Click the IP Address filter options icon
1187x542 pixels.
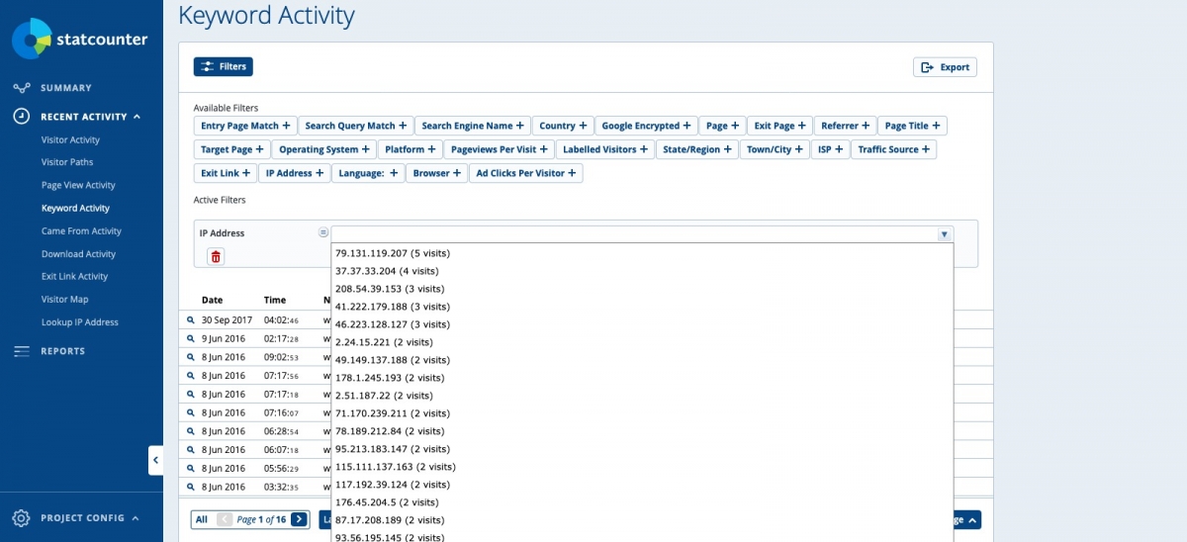click(x=322, y=233)
